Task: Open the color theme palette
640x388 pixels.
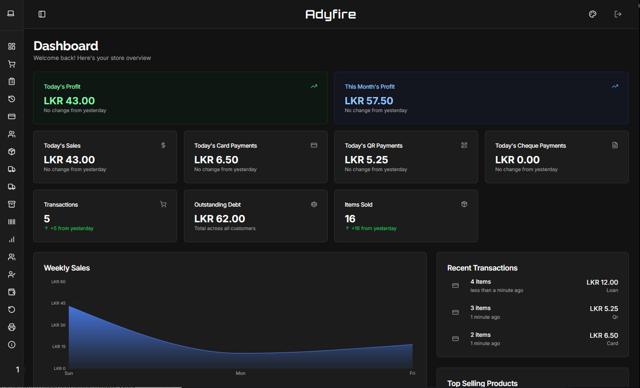Action: 593,14
